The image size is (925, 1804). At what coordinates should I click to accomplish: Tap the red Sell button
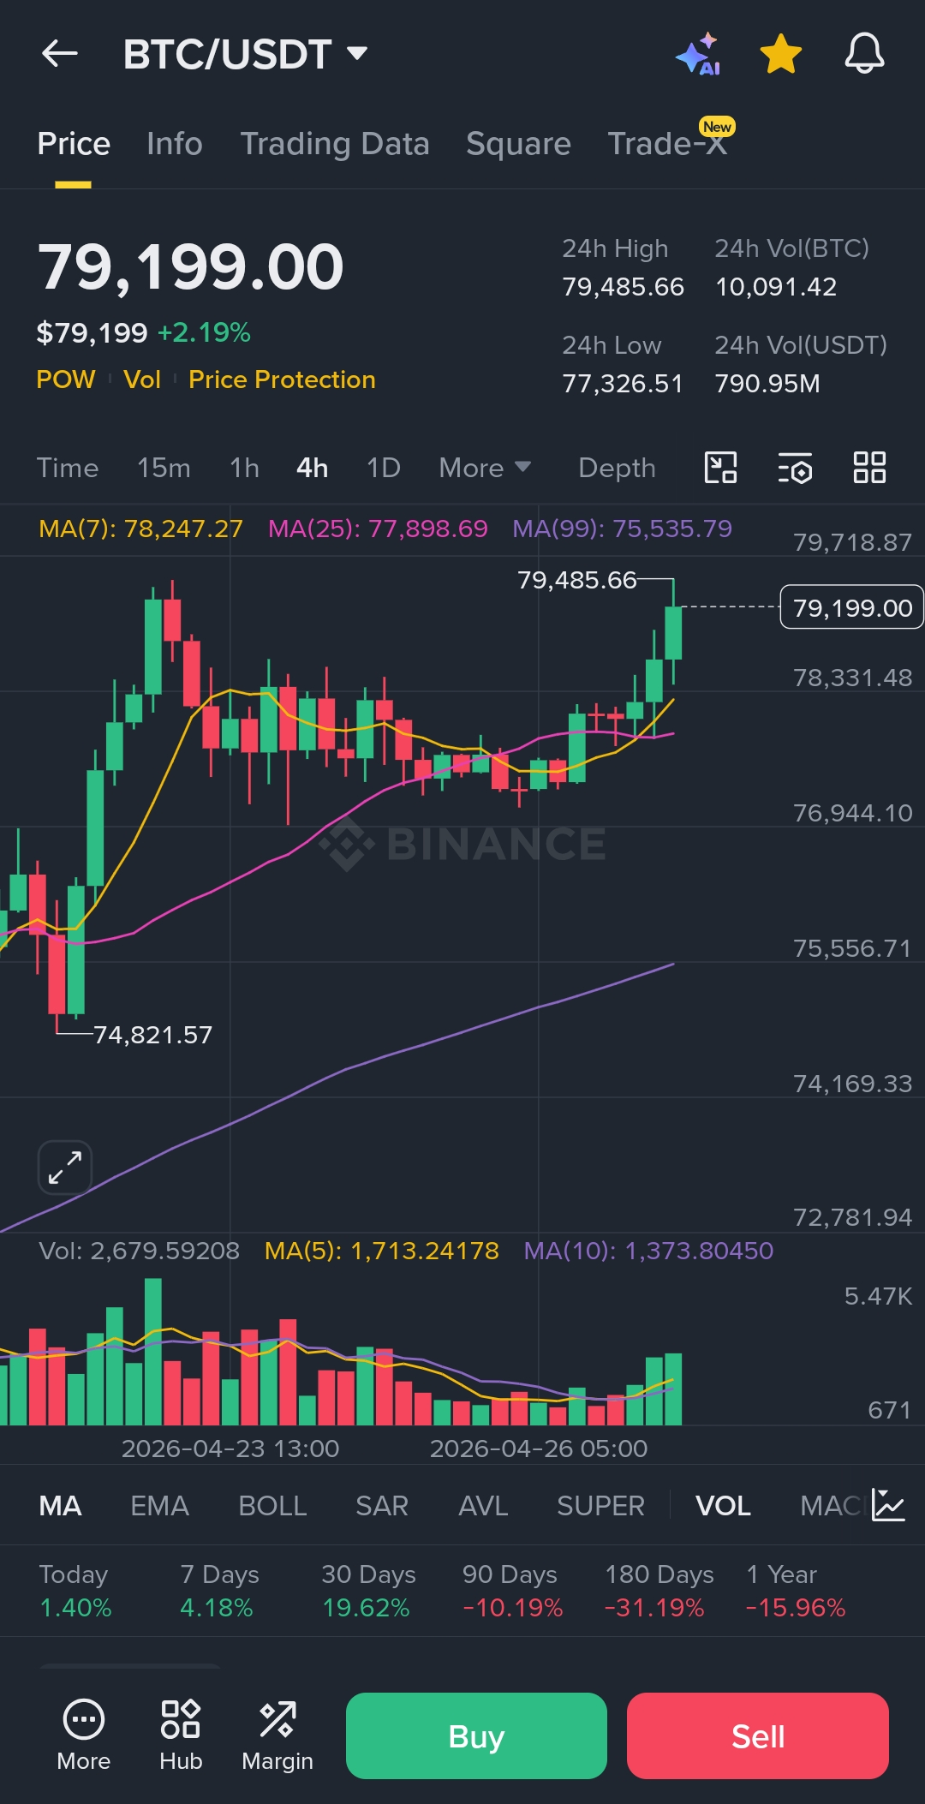tap(758, 1735)
